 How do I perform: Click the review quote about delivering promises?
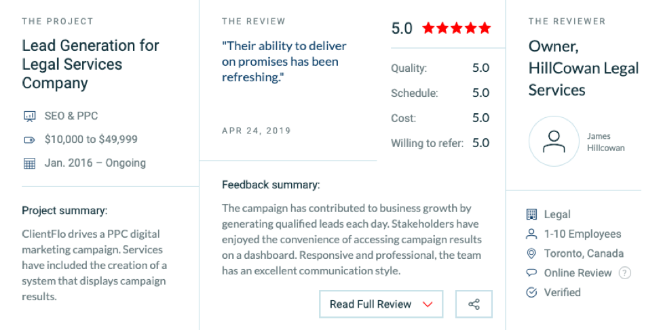[x=284, y=62]
